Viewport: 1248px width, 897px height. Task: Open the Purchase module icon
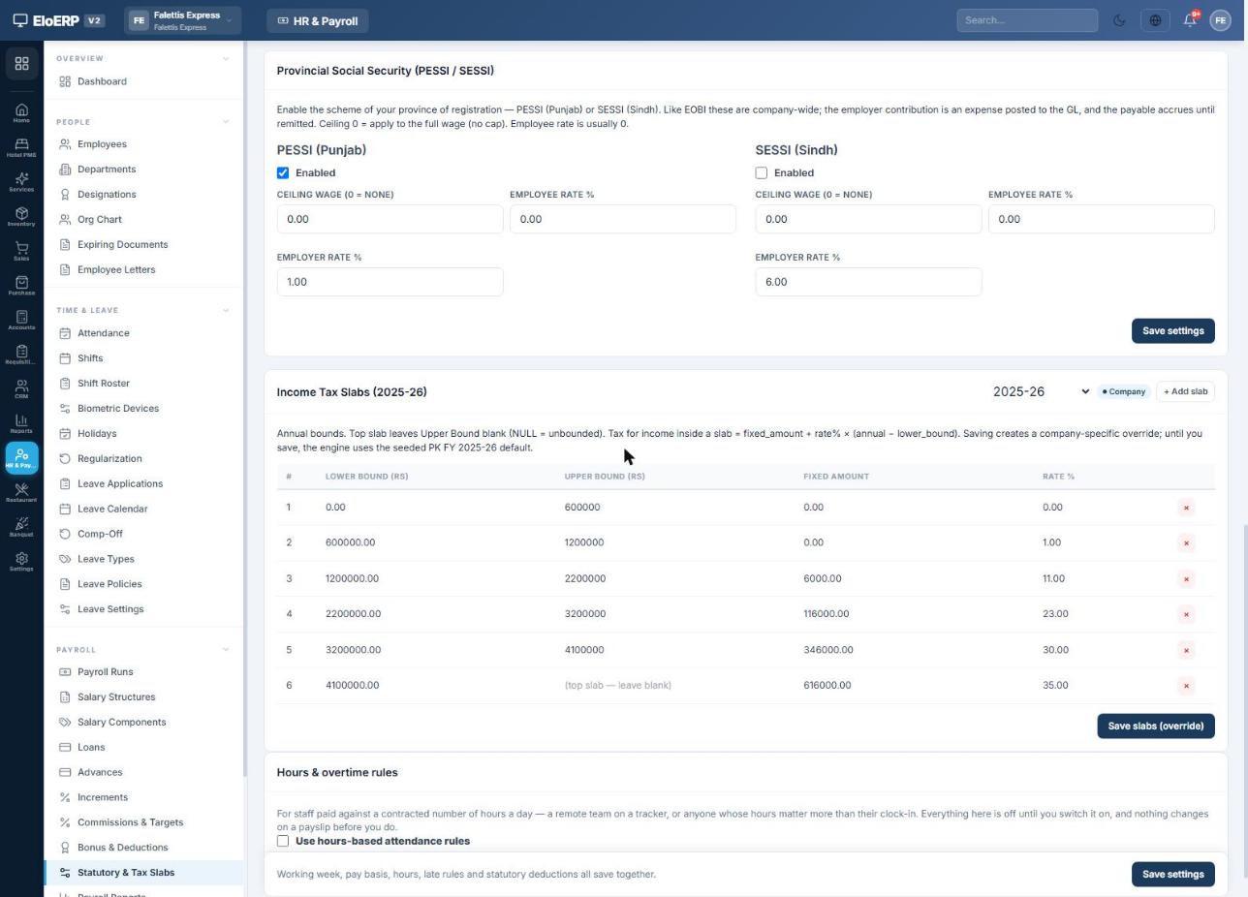point(21,286)
